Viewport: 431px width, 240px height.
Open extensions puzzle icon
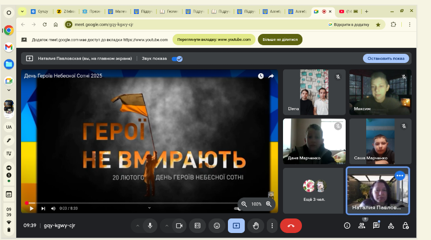click(x=393, y=24)
